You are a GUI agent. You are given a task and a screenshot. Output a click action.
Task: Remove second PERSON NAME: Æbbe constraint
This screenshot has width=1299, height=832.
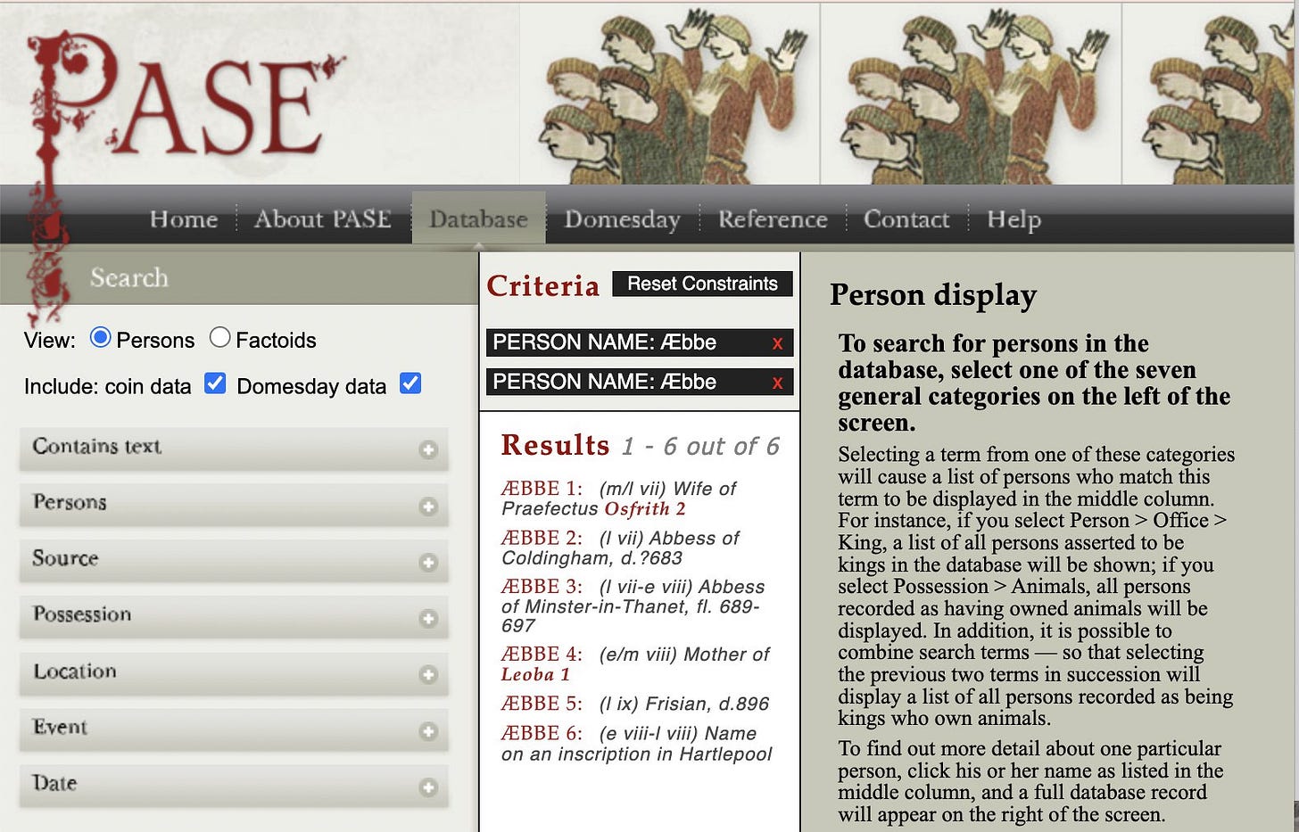777,383
